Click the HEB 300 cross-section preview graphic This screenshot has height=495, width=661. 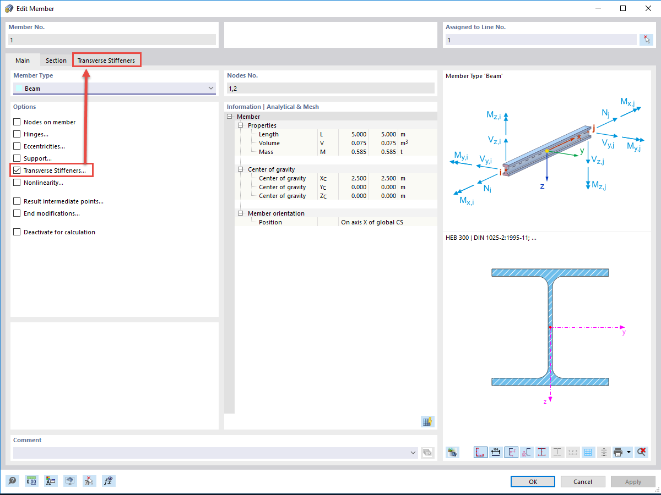coord(550,328)
